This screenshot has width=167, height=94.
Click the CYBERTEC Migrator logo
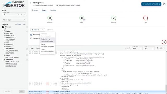(x=14, y=4)
